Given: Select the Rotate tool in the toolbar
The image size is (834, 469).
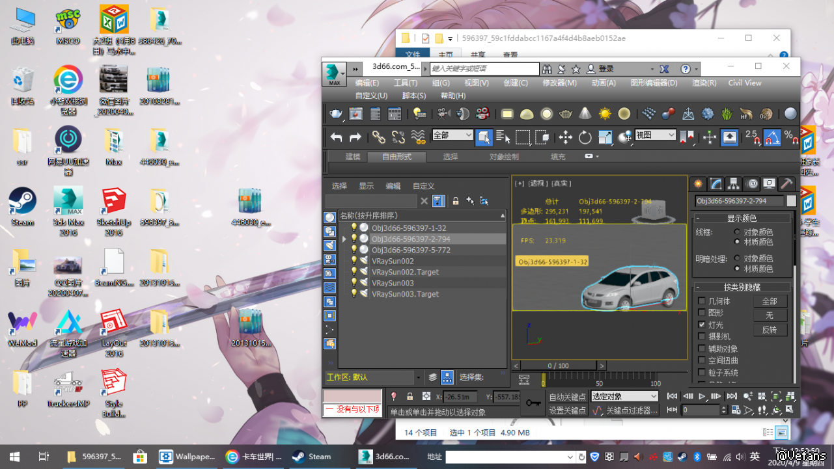Looking at the screenshot, I should (x=585, y=137).
